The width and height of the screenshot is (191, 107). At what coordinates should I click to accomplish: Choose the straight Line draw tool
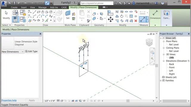(x=35, y=12)
